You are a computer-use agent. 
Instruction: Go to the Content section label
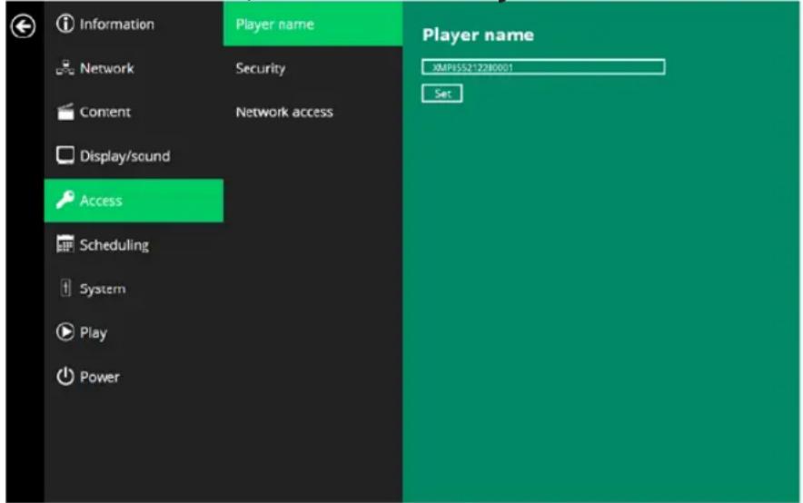105,112
